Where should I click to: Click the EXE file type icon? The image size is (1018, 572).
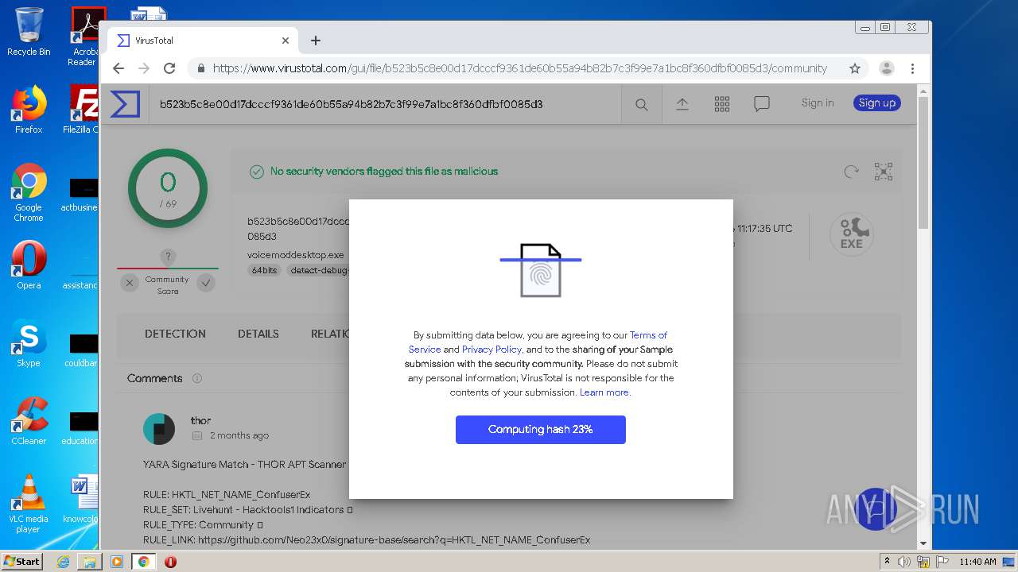point(851,235)
